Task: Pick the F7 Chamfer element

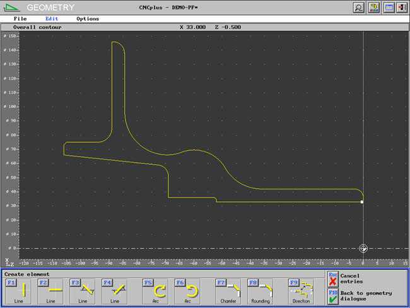Action: [x=228, y=291]
